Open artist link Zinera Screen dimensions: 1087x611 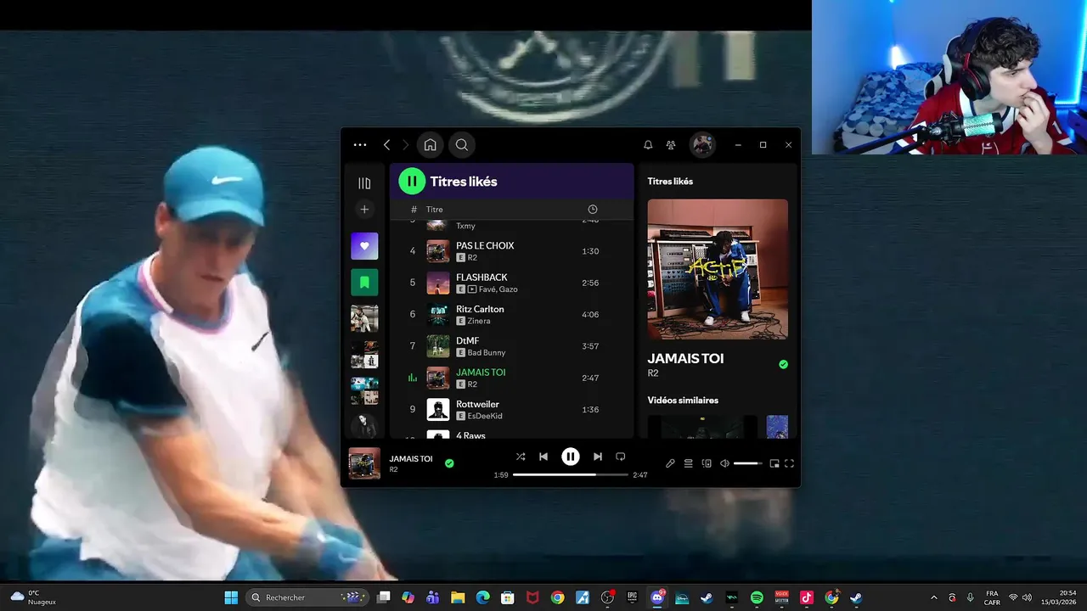click(x=479, y=321)
